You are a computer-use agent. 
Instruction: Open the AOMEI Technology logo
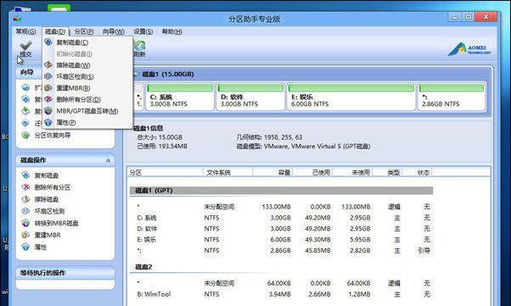click(469, 49)
